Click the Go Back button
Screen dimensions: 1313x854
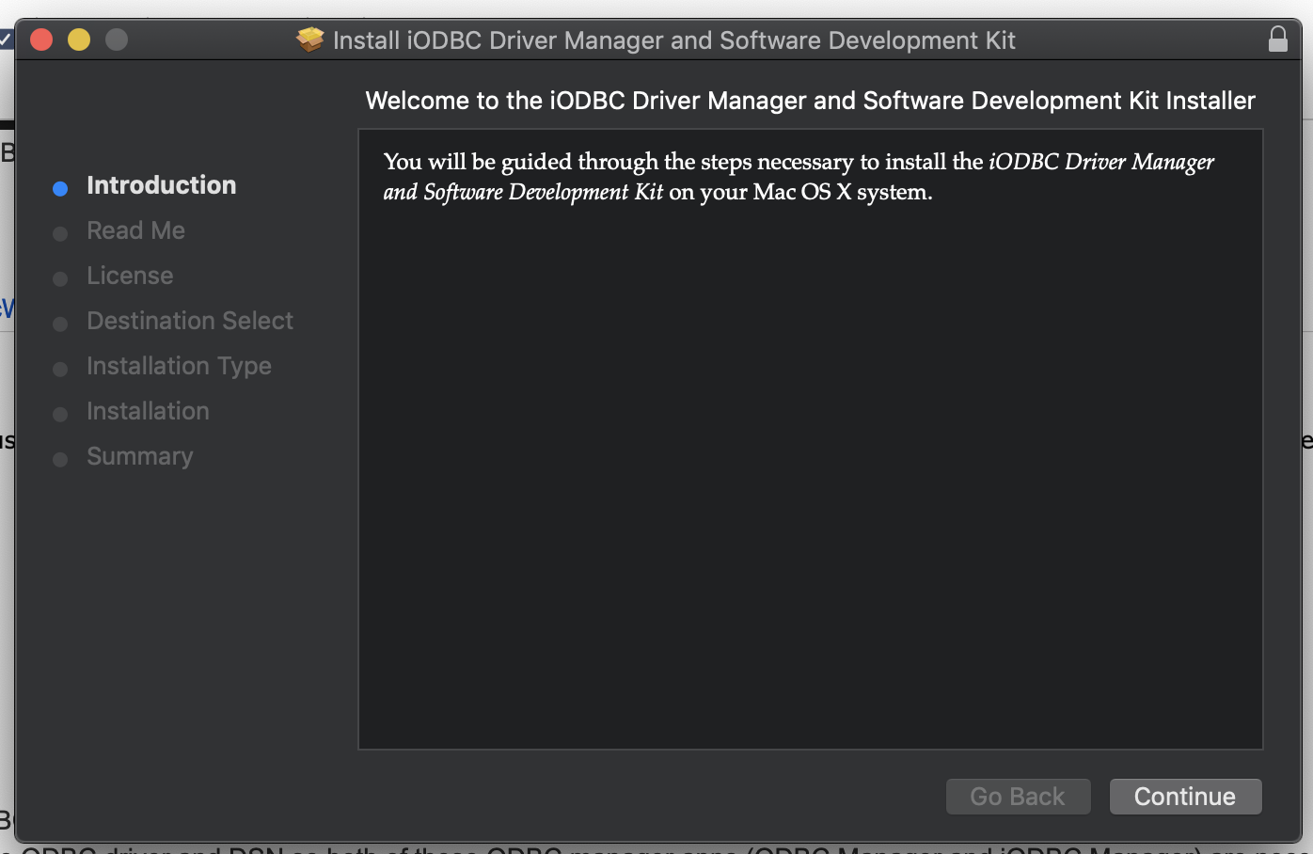pos(1018,797)
